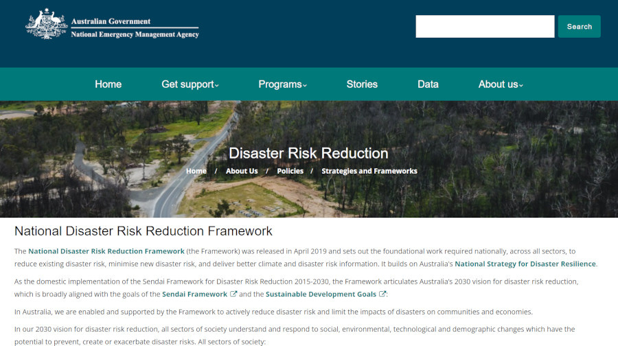Open National Strategy for Disaster Resilience link
Image resolution: width=618 pixels, height=346 pixels.
[525, 264]
